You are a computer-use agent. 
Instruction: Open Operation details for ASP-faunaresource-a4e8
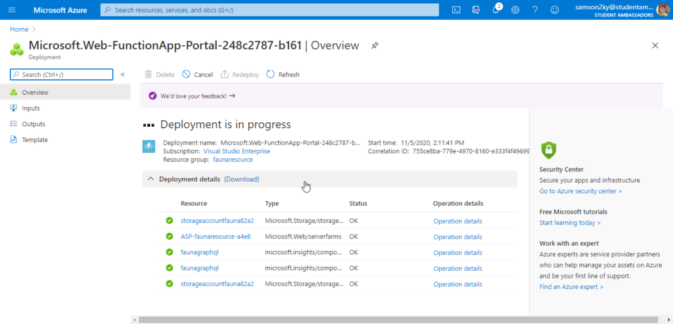(457, 237)
